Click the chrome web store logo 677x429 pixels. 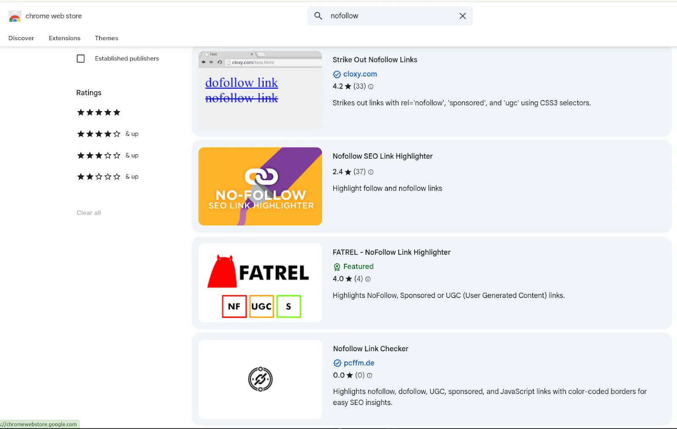15,16
